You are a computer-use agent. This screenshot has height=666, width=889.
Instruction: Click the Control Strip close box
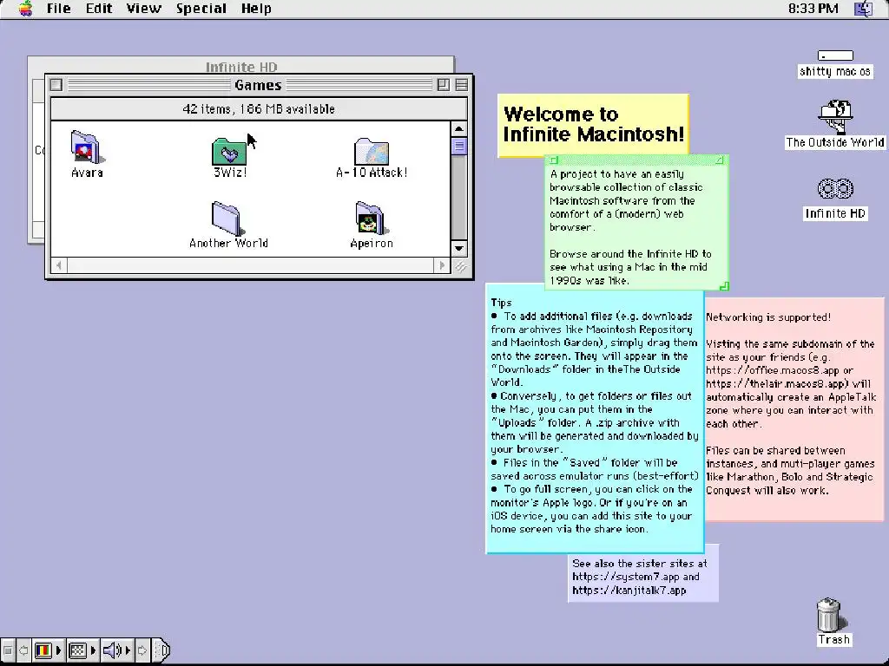click(x=7, y=650)
